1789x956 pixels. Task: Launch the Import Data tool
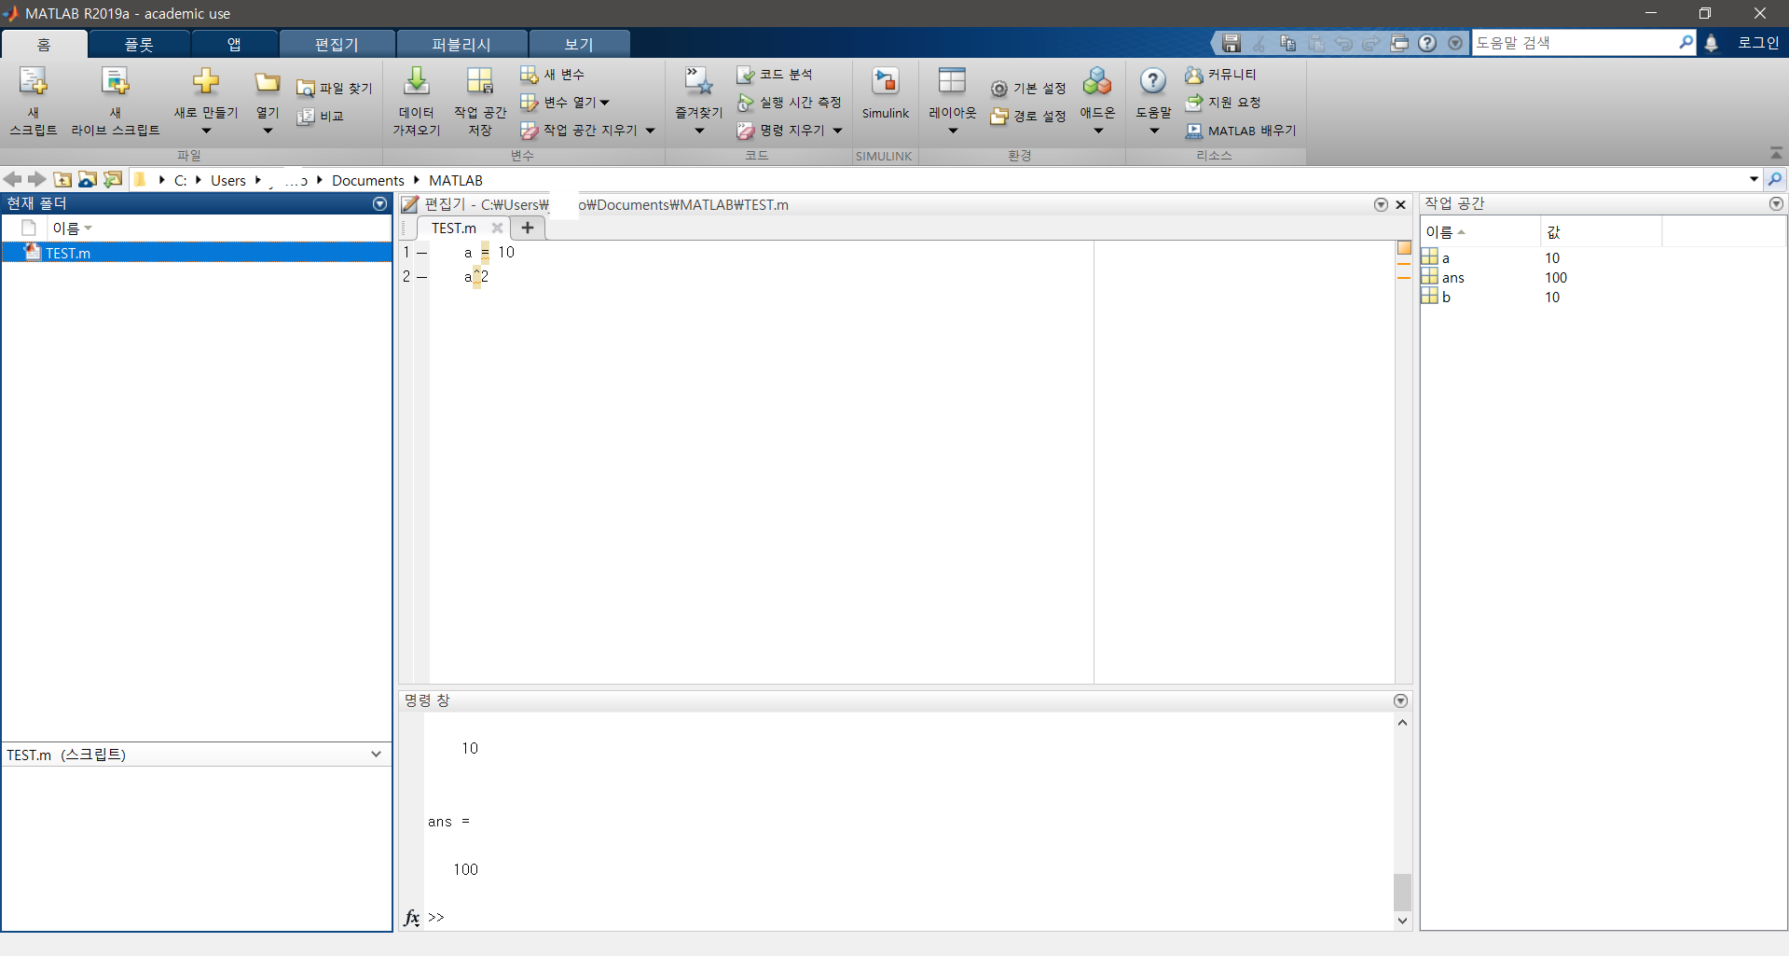[415, 98]
